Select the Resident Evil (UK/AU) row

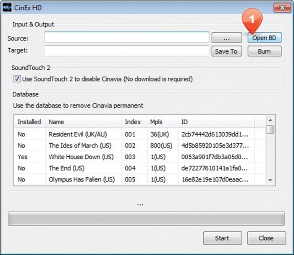tap(140, 134)
